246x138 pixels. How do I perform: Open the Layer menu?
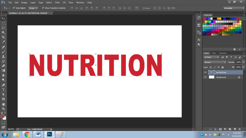pos(33,2)
